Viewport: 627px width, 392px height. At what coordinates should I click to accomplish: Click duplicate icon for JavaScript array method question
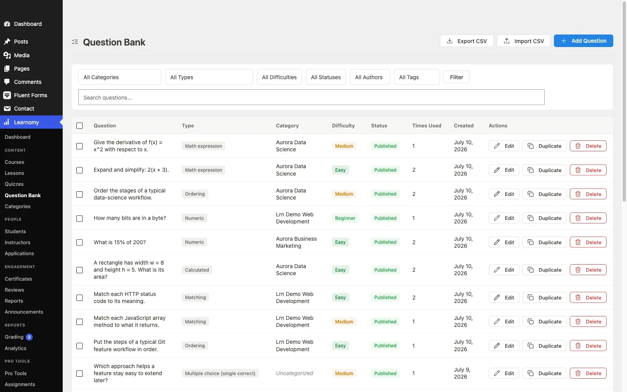[x=531, y=321]
